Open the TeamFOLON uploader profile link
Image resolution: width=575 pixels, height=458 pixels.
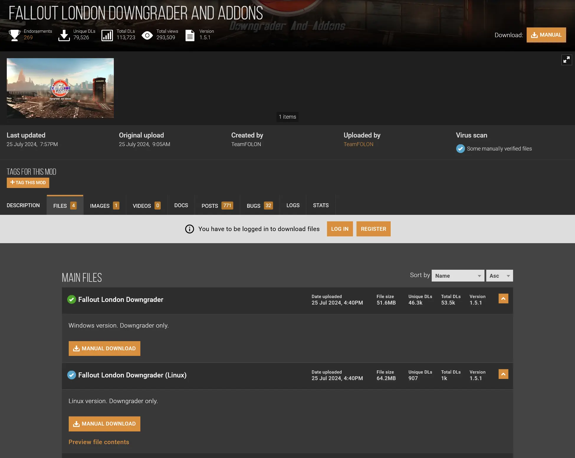358,144
